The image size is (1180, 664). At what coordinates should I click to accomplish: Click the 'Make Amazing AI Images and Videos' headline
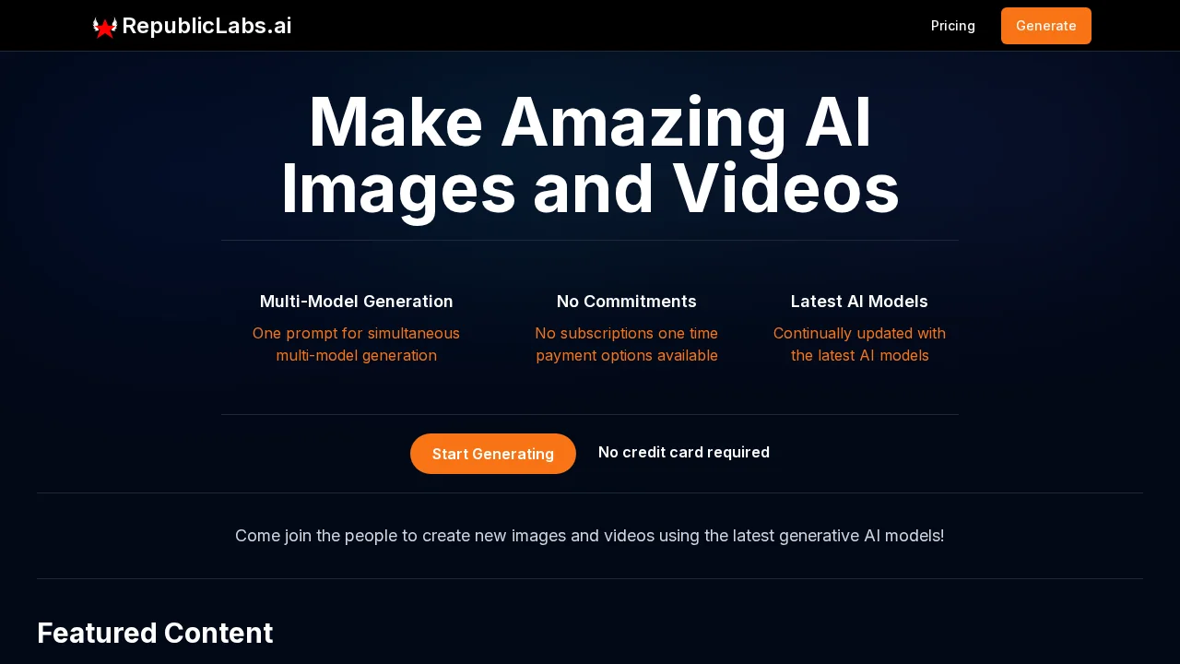590,155
